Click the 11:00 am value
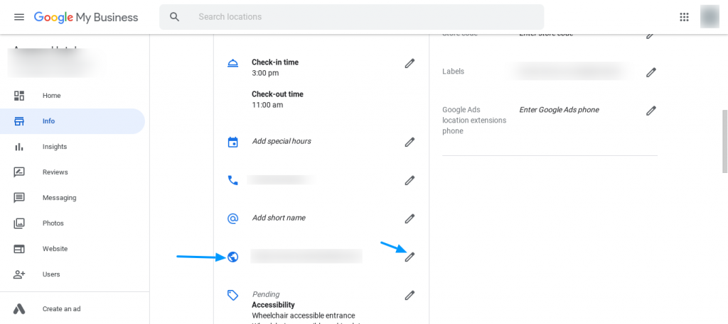 [267, 105]
